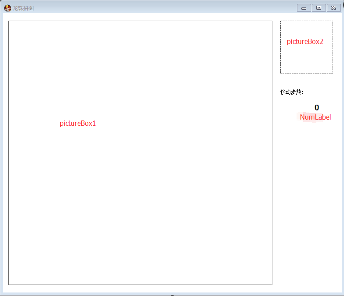Click the 龙珠拼图 window title text
Screen dimensions: 344x296
[x=23, y=8]
